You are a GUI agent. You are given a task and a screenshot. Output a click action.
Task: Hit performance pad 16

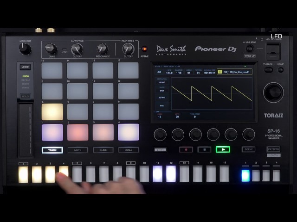point(128,71)
